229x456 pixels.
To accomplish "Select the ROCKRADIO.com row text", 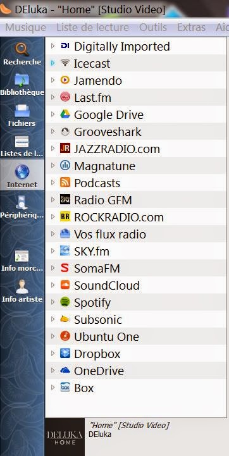I will tap(119, 217).
